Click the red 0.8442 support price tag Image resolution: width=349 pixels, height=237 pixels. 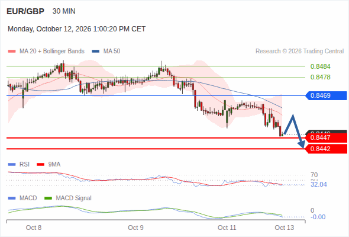(326, 149)
